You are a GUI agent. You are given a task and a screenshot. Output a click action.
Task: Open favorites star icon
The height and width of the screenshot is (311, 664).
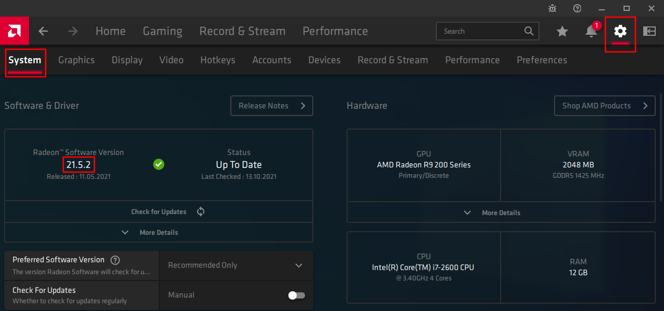[562, 32]
